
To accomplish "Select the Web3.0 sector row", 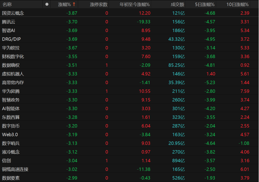I will click(10, 135).
